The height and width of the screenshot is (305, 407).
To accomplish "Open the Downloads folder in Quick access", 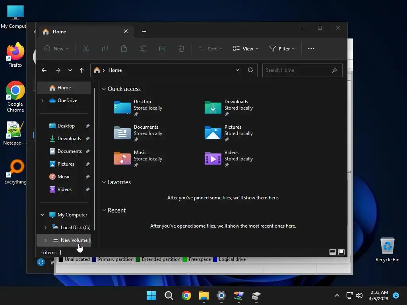I will point(229,108).
